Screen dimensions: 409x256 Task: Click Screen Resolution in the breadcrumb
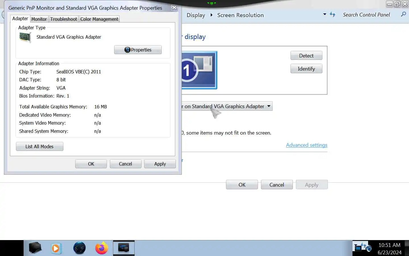tap(240, 15)
